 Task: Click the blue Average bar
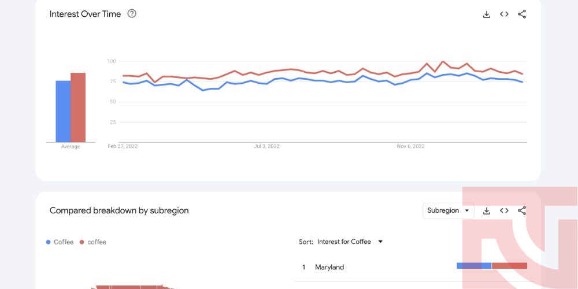(63, 112)
